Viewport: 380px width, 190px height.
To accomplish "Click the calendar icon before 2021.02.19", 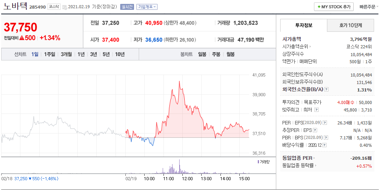I will click(65, 7).
